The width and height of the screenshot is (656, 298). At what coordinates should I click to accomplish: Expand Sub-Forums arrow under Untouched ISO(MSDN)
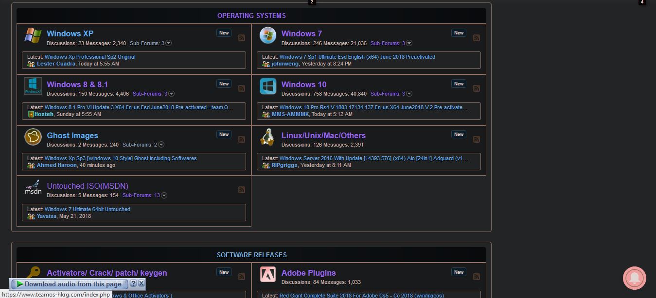[x=164, y=195]
